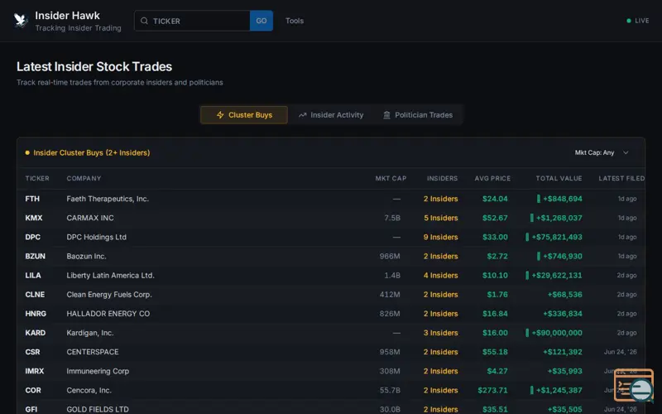Open the Mkt Cap: Any dropdown
Image resolution: width=662 pixels, height=414 pixels.
[x=602, y=152]
